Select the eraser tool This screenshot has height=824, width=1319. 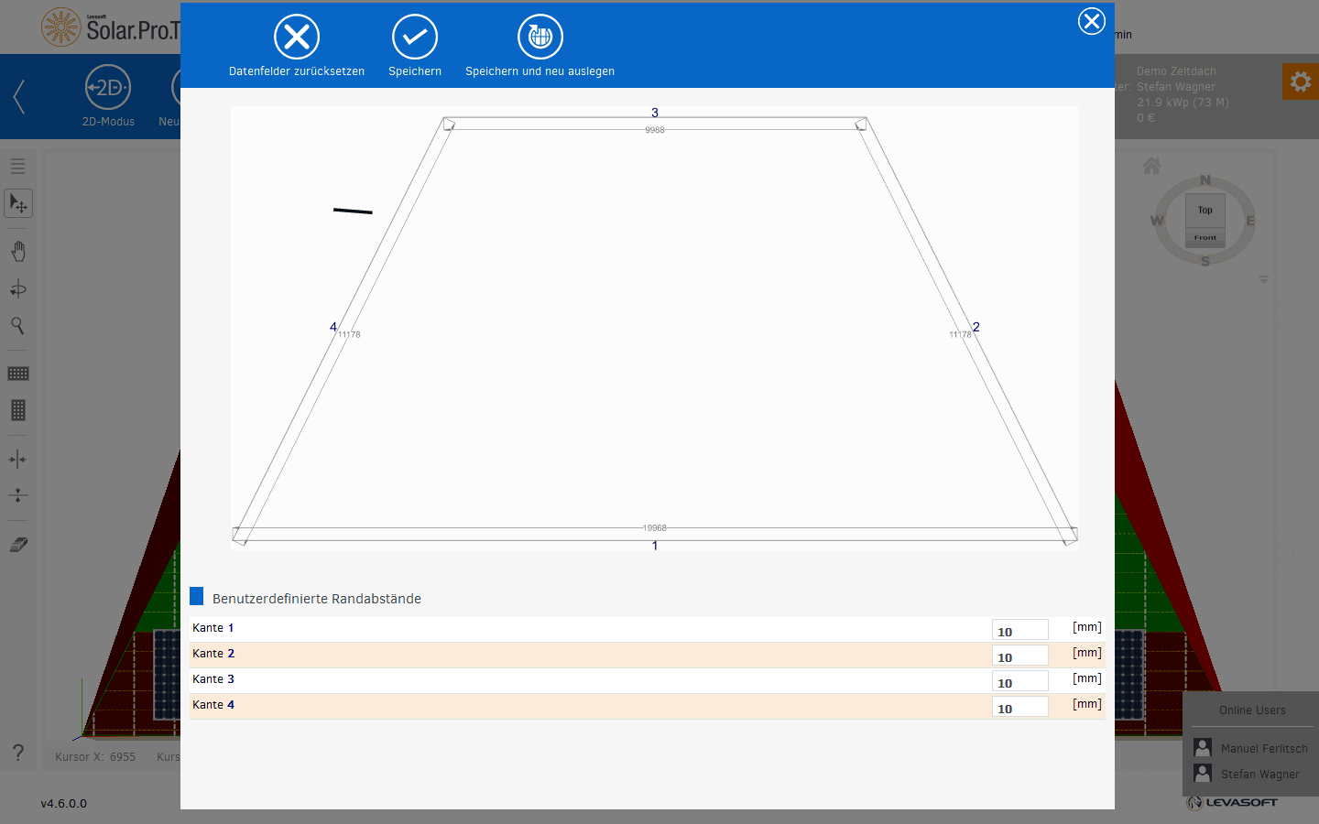pos(18,545)
